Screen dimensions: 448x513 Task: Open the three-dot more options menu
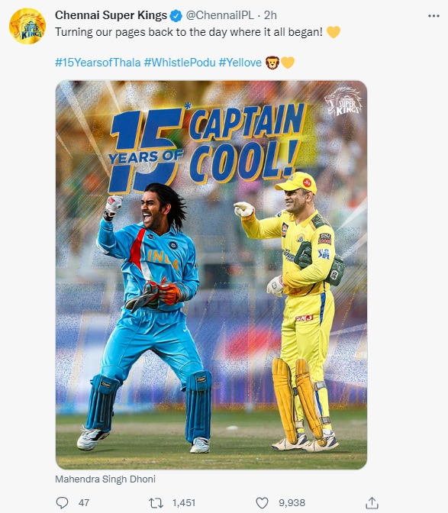pyautogui.click(x=433, y=16)
